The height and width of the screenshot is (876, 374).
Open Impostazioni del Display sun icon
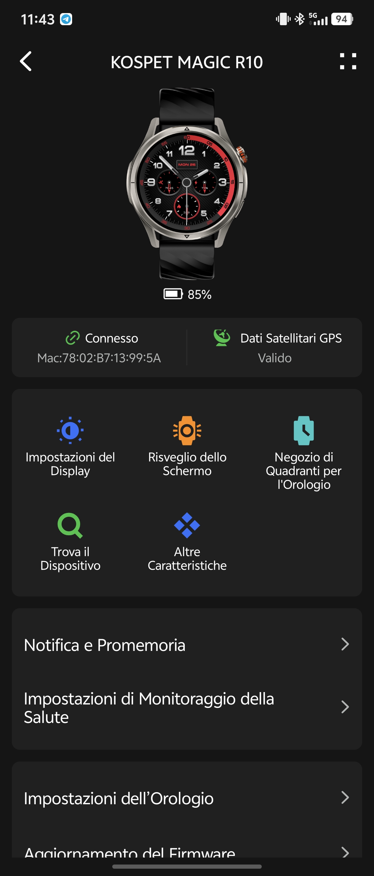(70, 430)
